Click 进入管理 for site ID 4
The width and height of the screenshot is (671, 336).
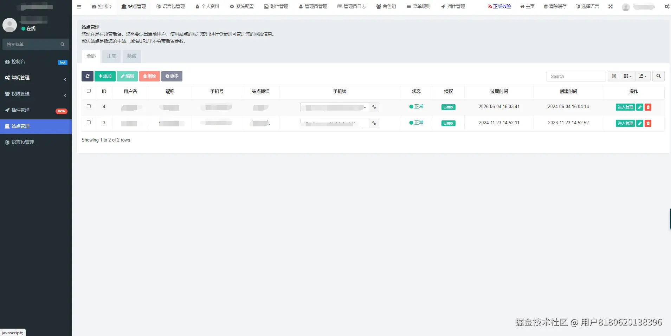tap(625, 107)
